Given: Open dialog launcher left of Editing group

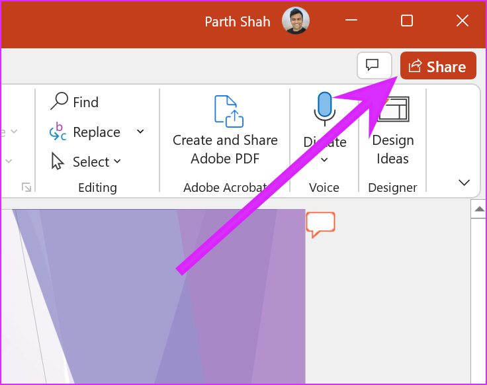Looking at the screenshot, I should pyautogui.click(x=26, y=188).
